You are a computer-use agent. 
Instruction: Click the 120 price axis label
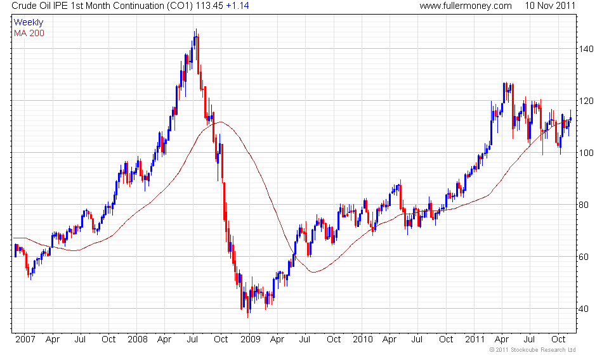[586, 101]
